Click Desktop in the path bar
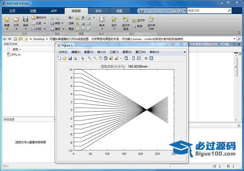The width and height of the screenshot is (244, 171). click(39, 39)
